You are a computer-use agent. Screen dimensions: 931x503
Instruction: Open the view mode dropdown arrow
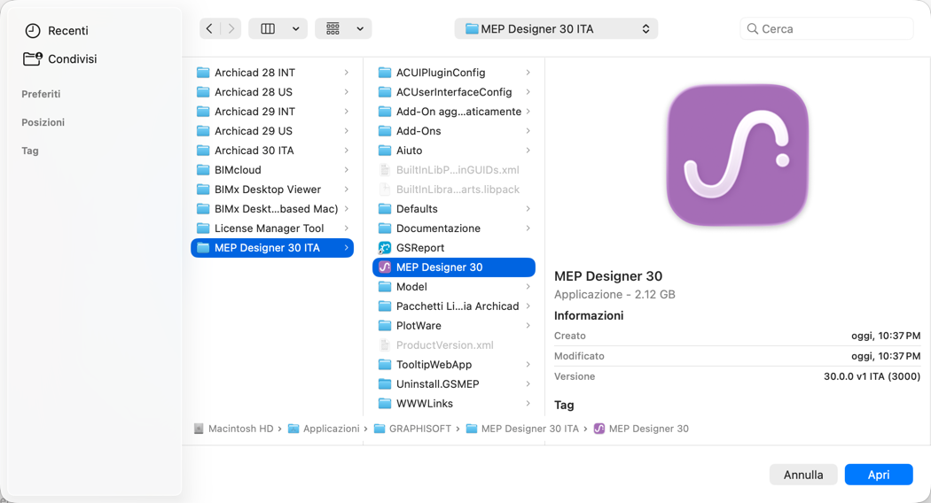[295, 28]
